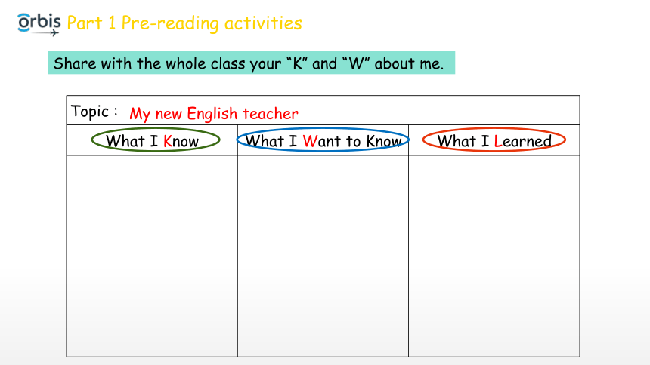Click the empty cell under 'What I Know'

tap(152, 256)
